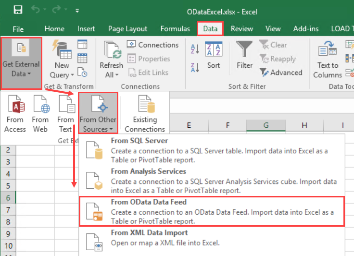Click the From Table icon
The image size is (354, 256).
[x=82, y=58]
